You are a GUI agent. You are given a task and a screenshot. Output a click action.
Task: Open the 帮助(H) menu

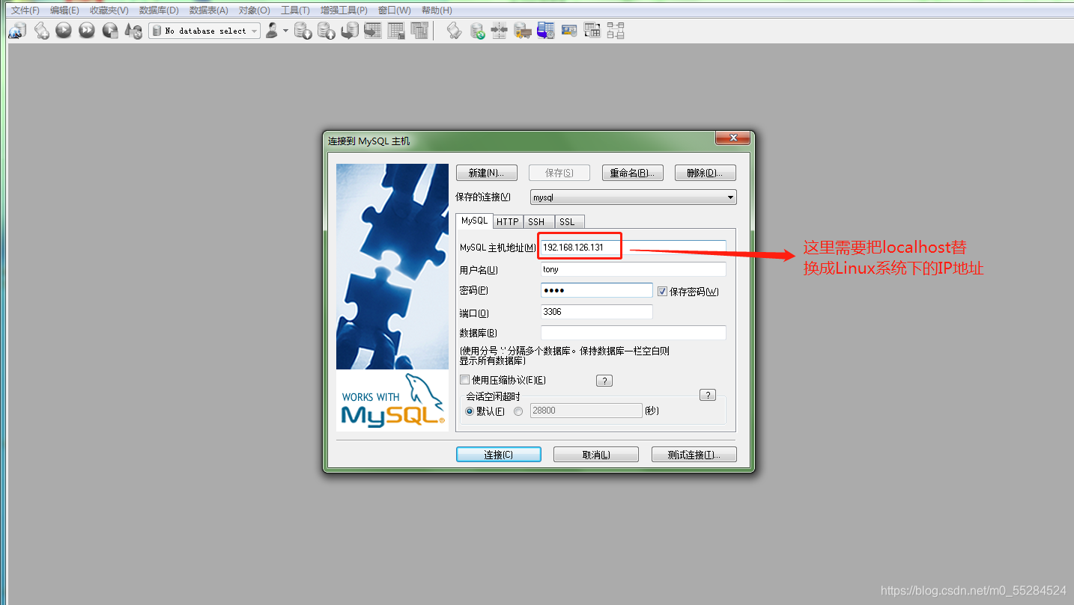(437, 10)
